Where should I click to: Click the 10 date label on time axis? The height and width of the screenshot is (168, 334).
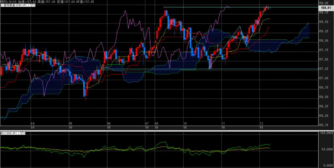[185, 124]
